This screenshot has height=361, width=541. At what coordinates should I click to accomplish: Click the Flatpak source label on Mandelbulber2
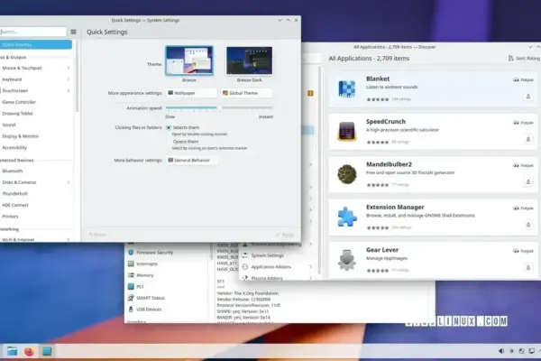[523, 165]
